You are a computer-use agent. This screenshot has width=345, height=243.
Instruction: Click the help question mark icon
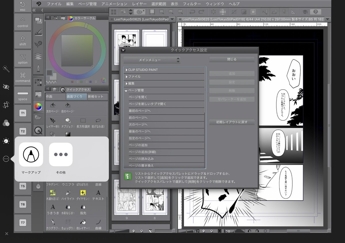coord(315,12)
